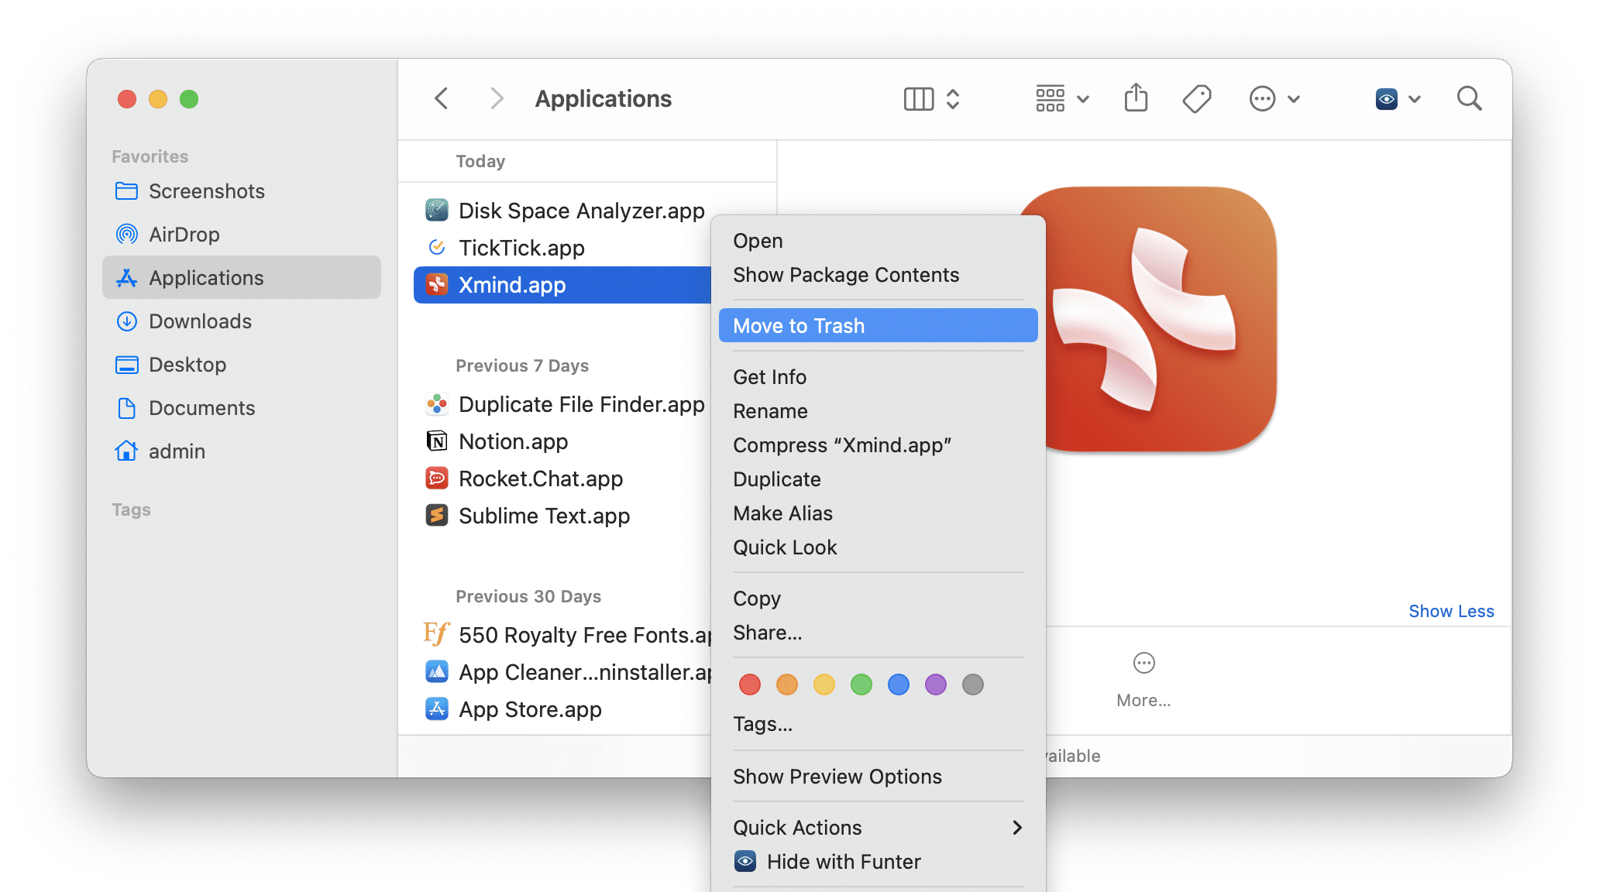Viewport: 1599px width, 892px height.
Task: Click the Funter eye toolbar icon
Action: (x=1387, y=99)
